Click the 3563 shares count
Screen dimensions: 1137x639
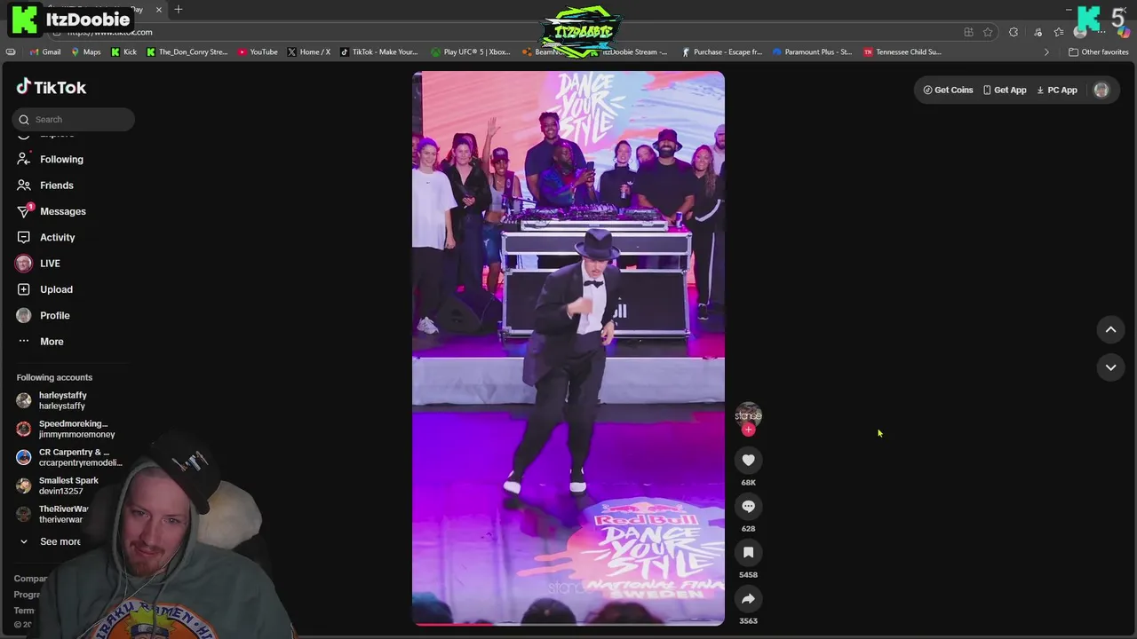click(x=748, y=621)
